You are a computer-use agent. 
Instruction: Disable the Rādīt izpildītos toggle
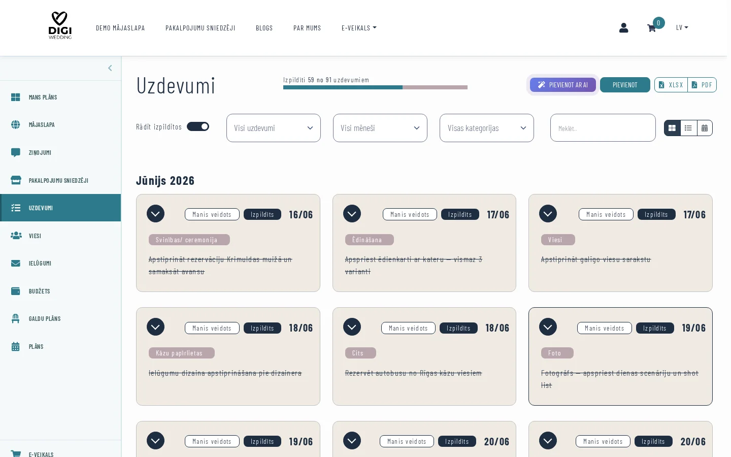point(198,126)
